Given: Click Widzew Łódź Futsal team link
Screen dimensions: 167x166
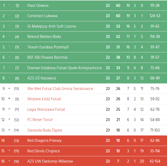Looking at the screenshot, I should coord(44,99).
